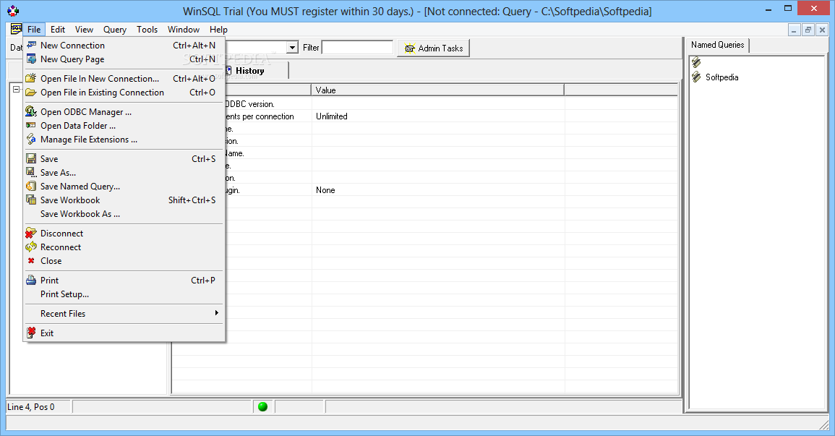
Task: Click the Softpedia named query icon
Action: (696, 77)
